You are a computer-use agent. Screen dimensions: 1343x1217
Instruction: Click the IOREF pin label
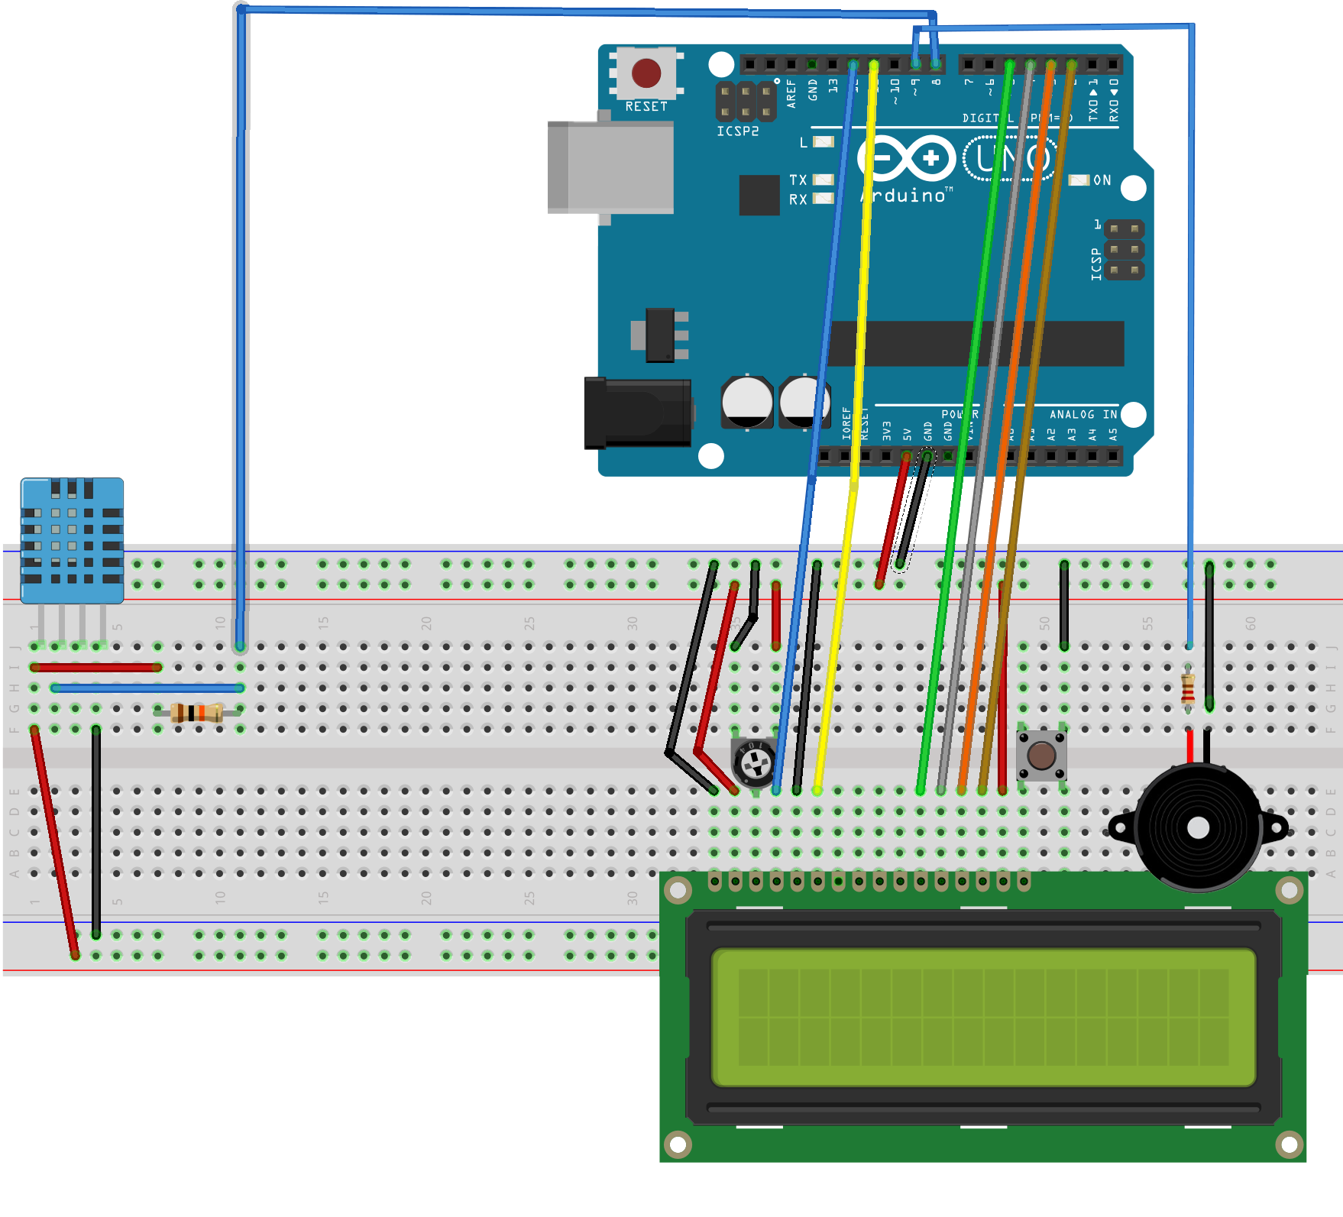click(846, 423)
